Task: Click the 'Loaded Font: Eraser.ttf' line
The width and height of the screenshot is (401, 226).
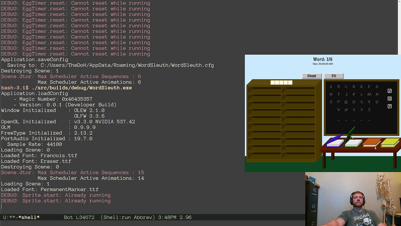Action: 36,161
